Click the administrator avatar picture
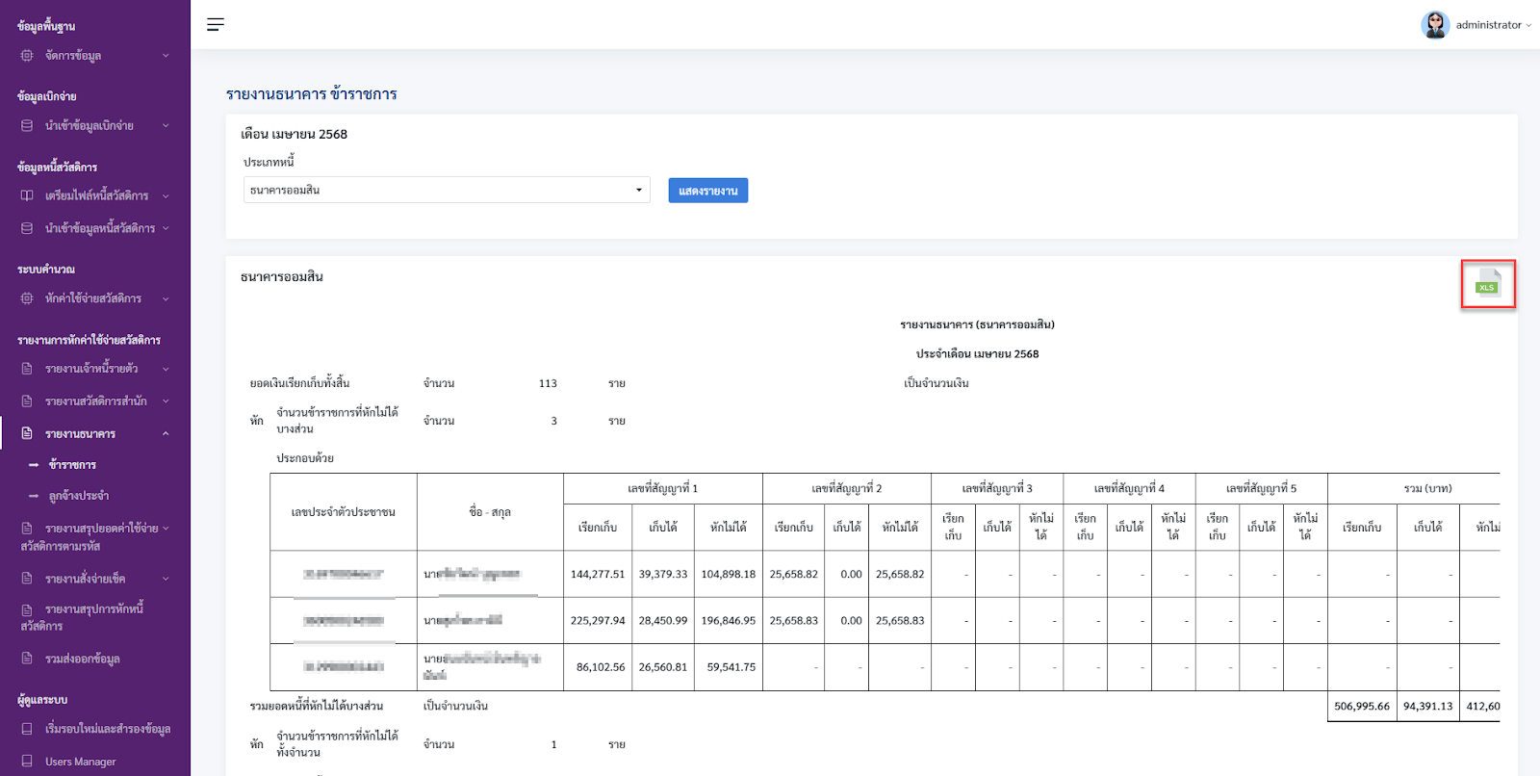 pyautogui.click(x=1435, y=25)
